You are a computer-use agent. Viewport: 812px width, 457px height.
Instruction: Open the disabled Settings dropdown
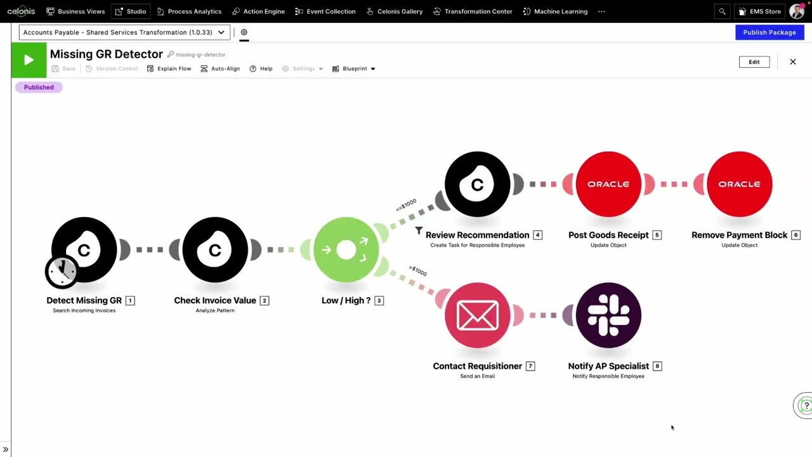(303, 69)
